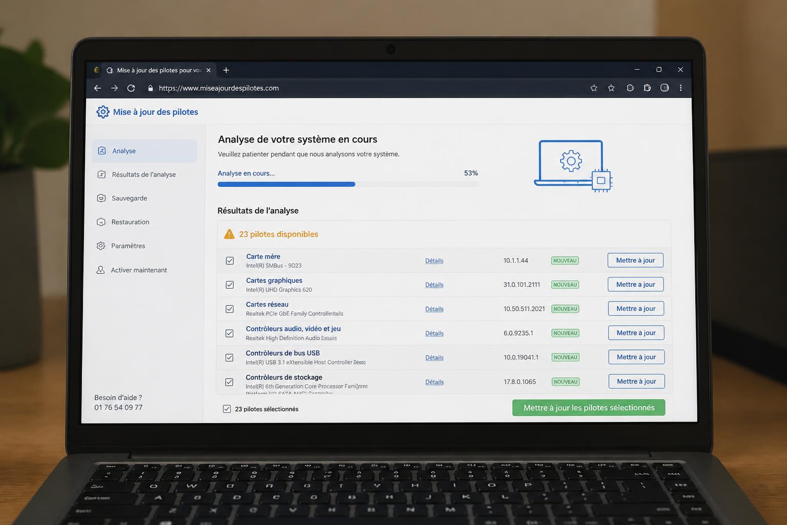This screenshot has width=787, height=525.
Task: Toggle the Contrôleurs de bus USB checkbox
Action: (230, 357)
